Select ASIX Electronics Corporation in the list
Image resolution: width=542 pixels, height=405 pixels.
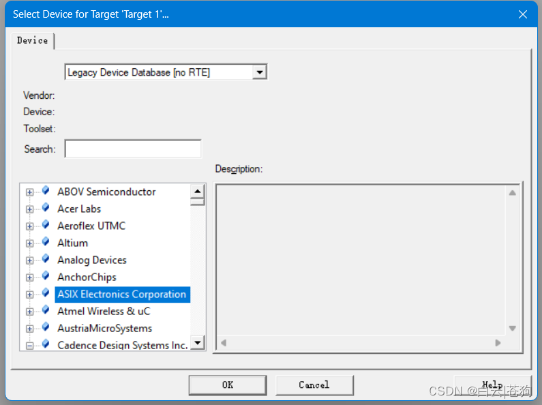tap(122, 295)
